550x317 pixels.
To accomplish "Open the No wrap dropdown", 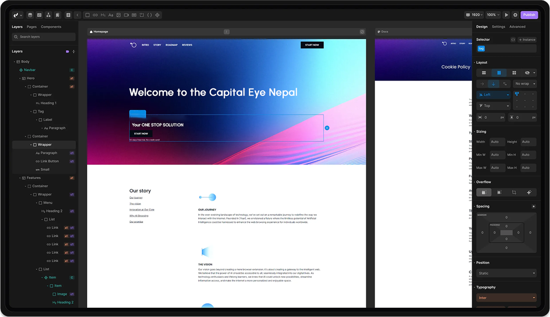I will [x=525, y=84].
